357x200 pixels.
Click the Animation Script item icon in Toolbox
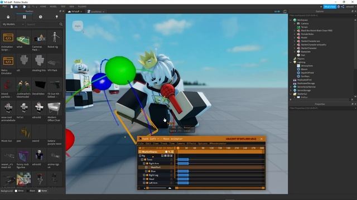(8, 38)
